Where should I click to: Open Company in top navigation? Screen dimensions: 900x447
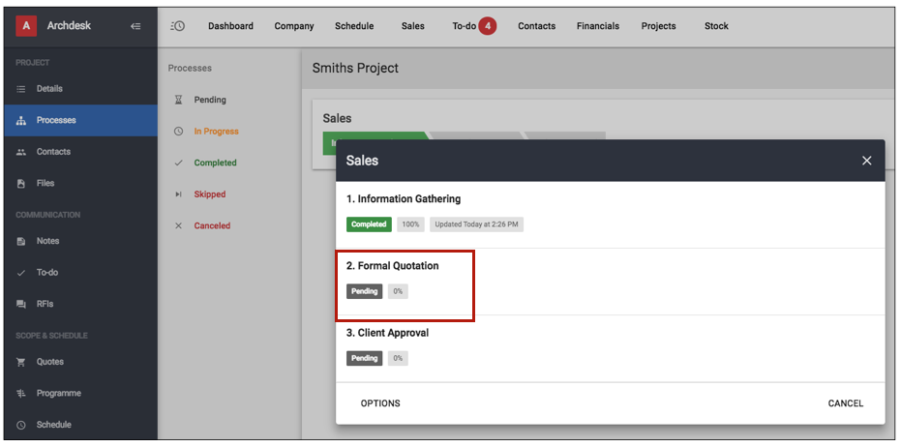click(x=294, y=26)
